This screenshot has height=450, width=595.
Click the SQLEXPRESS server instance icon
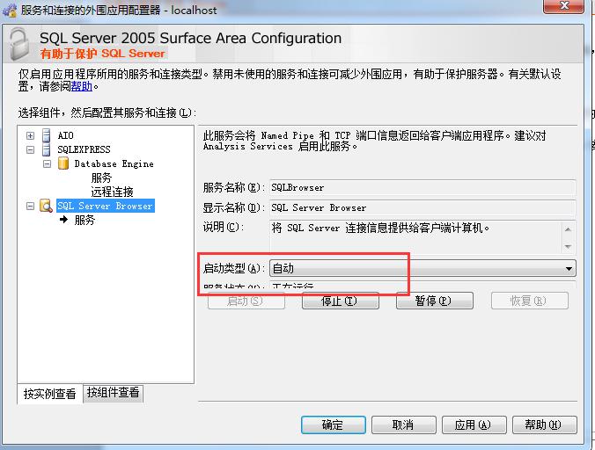(x=47, y=150)
